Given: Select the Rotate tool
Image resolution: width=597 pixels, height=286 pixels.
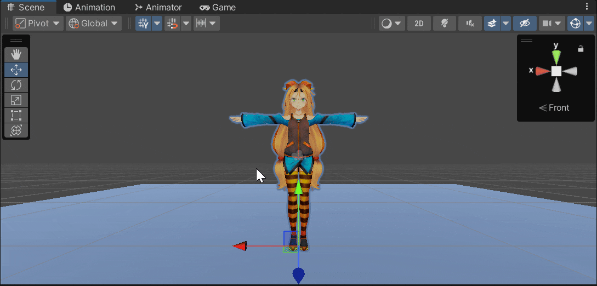Looking at the screenshot, I should pyautogui.click(x=16, y=85).
